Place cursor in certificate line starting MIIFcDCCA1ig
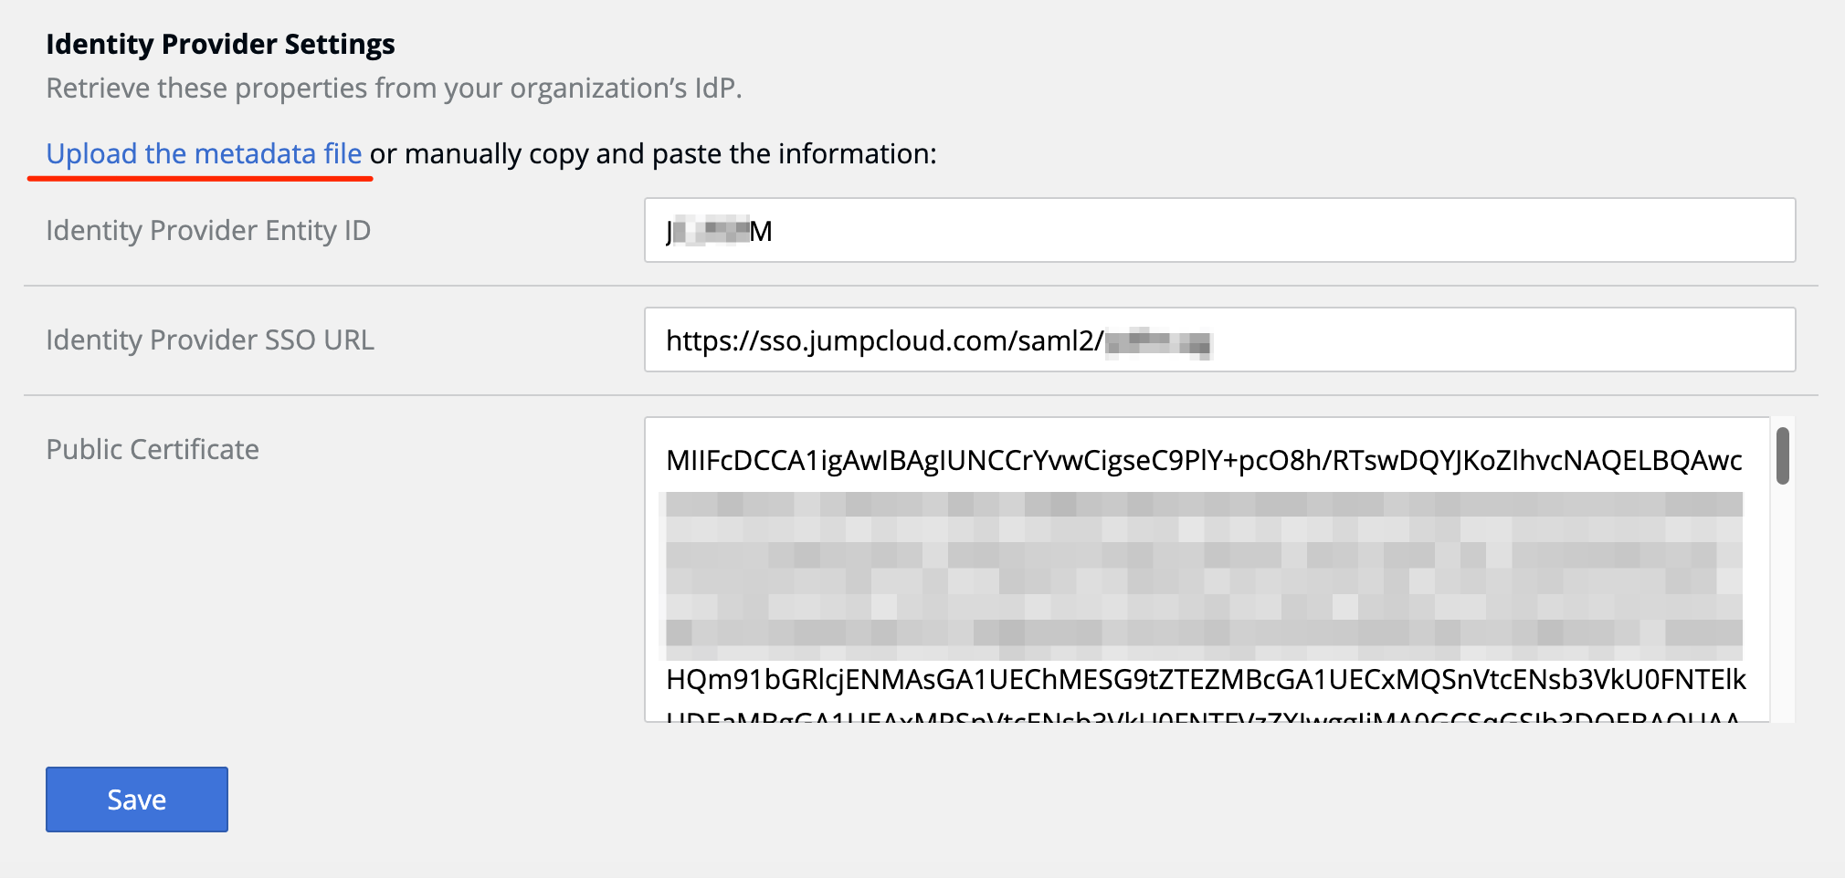The width and height of the screenshot is (1845, 878). click(1204, 460)
